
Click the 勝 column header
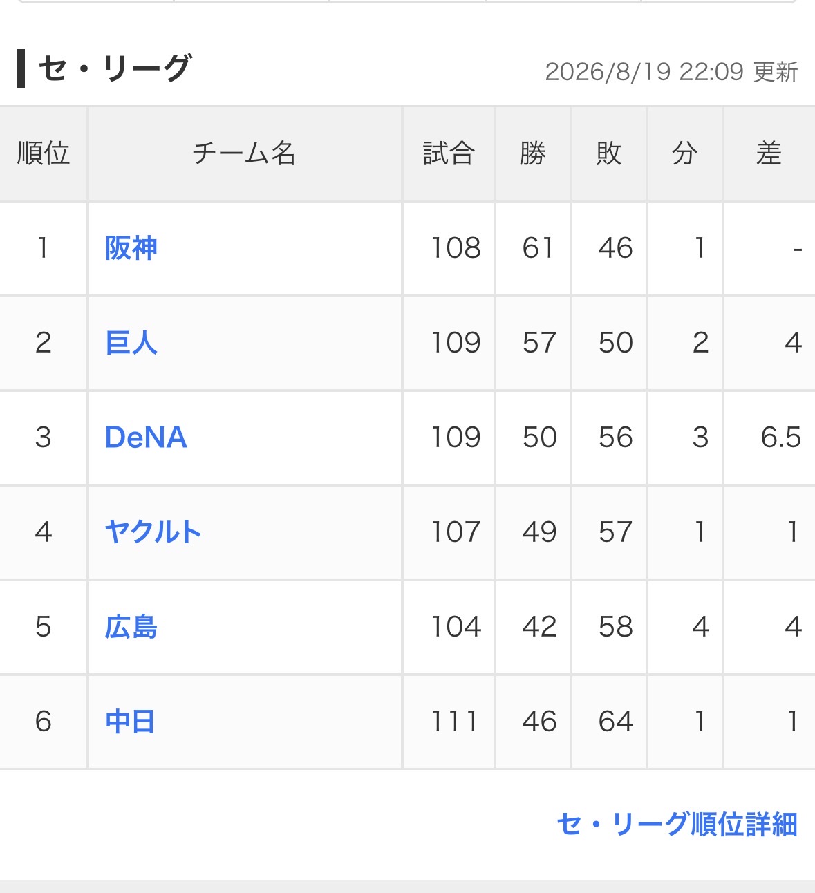(x=533, y=153)
